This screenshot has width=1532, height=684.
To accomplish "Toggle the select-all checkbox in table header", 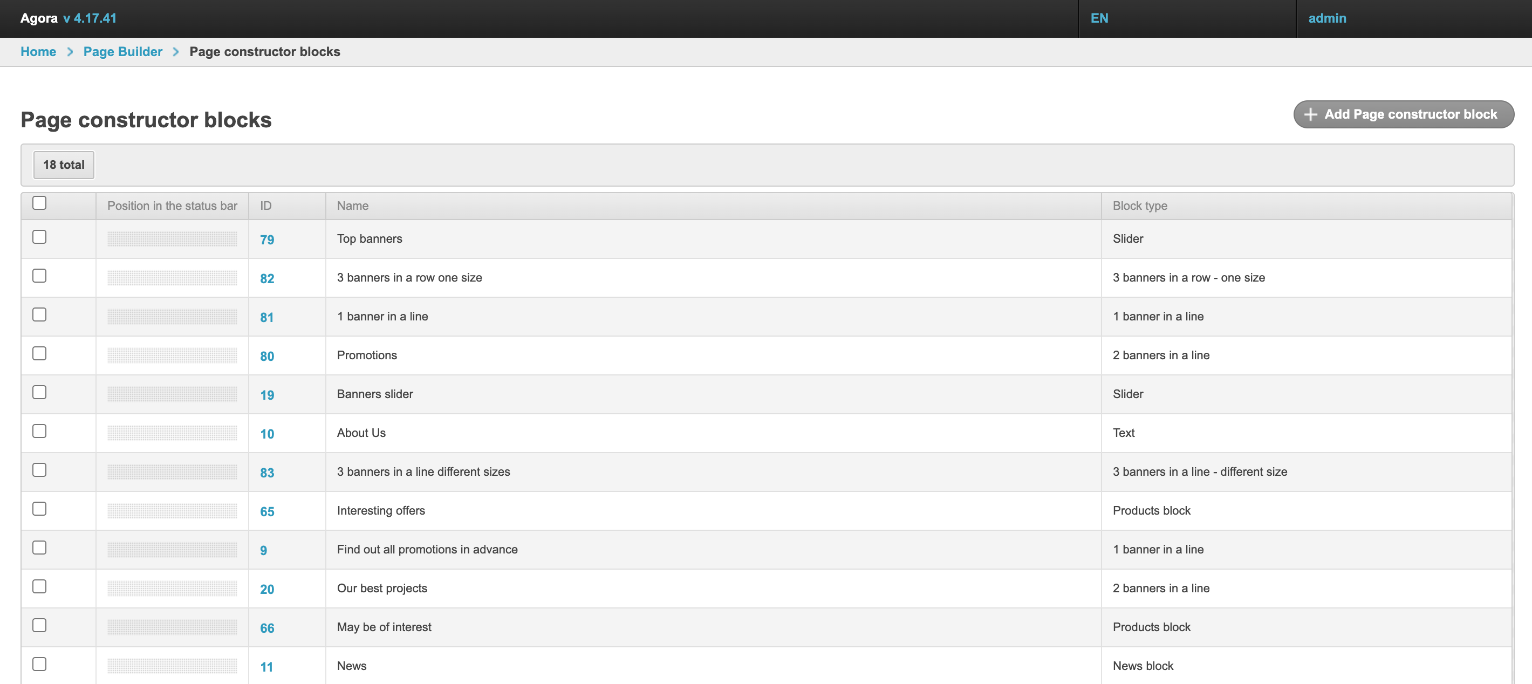I will [39, 203].
